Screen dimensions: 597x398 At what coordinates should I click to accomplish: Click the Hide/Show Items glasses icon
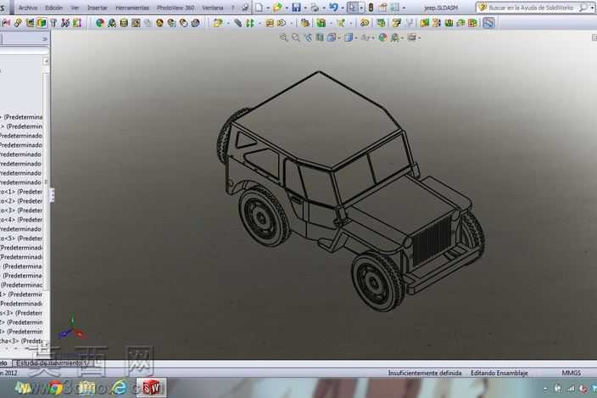pos(366,37)
